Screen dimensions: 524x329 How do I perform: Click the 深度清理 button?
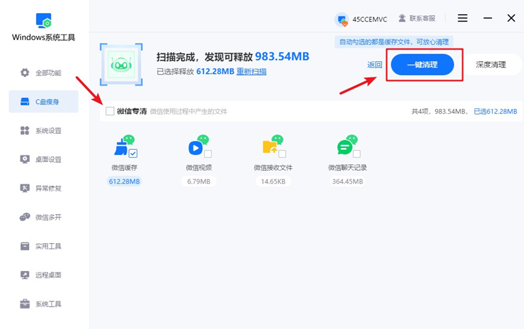tap(491, 64)
